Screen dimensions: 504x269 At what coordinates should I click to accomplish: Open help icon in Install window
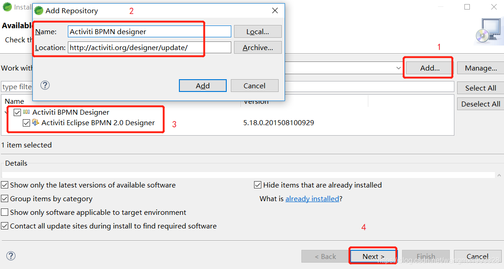11,256
